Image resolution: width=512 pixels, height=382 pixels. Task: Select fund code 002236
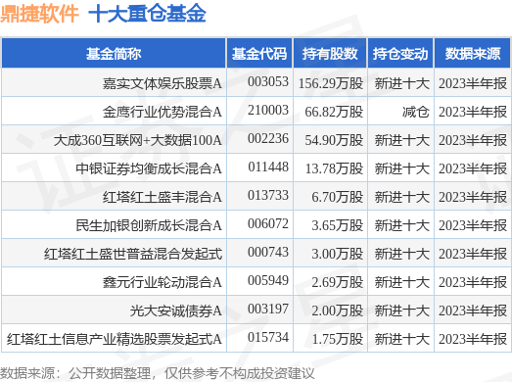tap(268, 138)
